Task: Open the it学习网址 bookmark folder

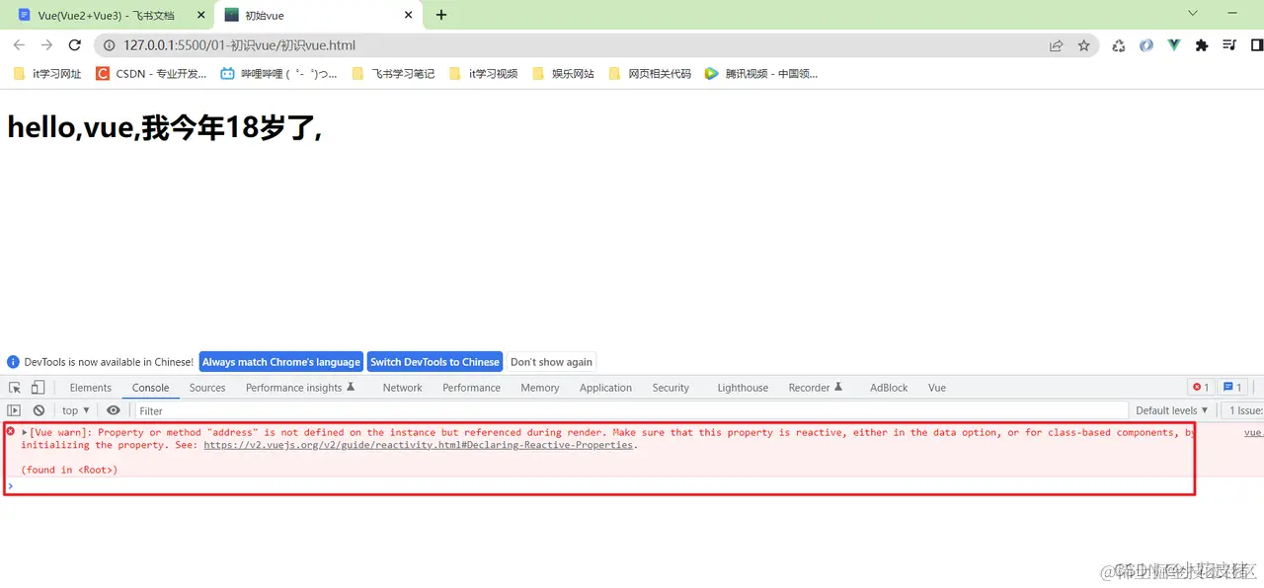Action: tap(47, 73)
